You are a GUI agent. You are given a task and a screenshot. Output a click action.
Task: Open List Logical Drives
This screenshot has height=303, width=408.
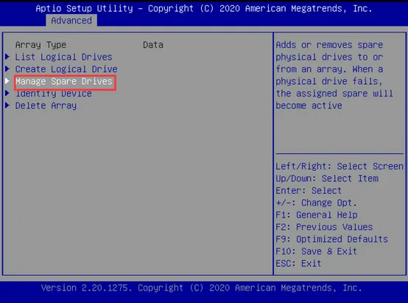64,57
